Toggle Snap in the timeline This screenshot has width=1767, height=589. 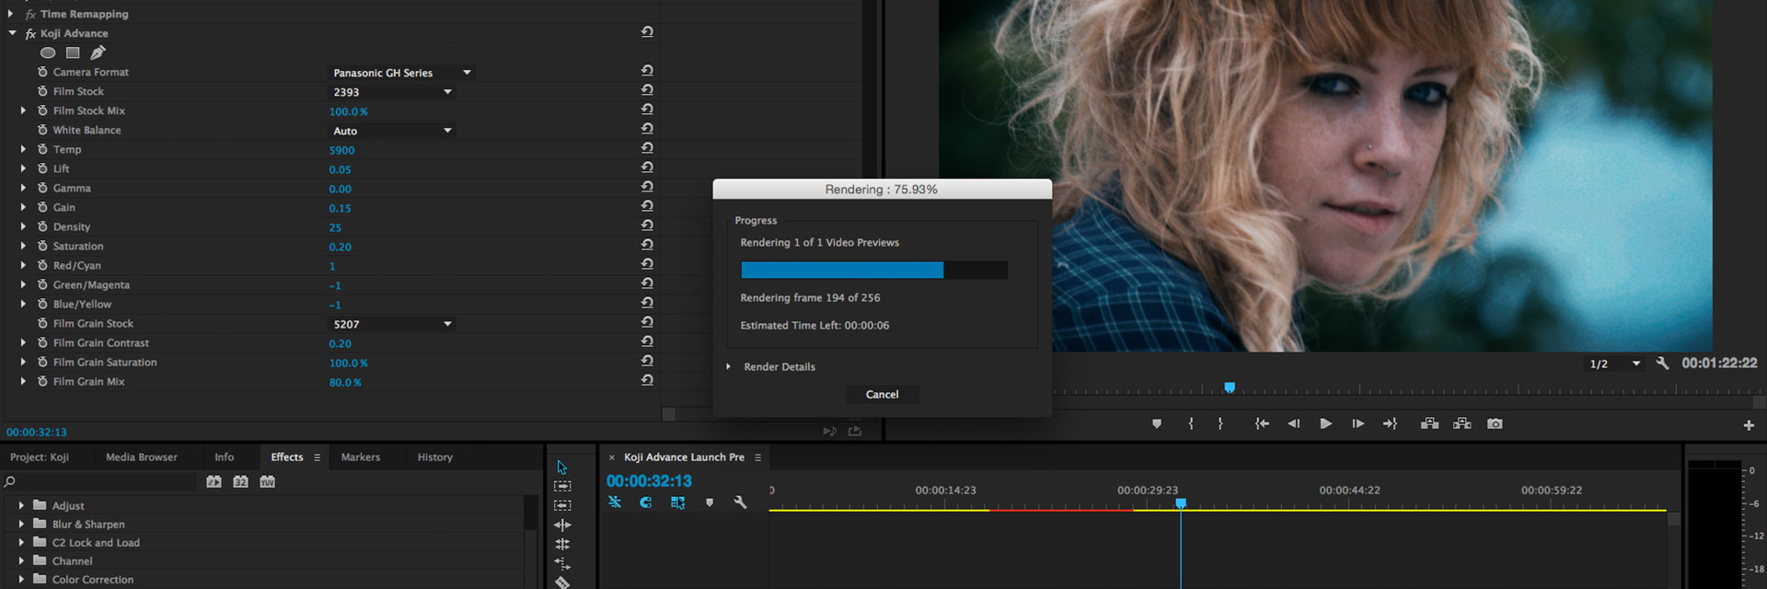646,502
